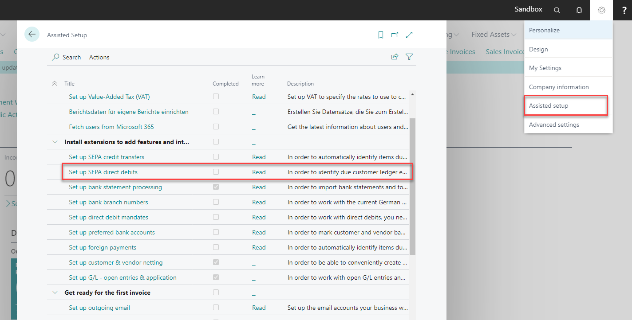Open the Read link for Set up bank branch numbers
The height and width of the screenshot is (320, 632).
(259, 202)
